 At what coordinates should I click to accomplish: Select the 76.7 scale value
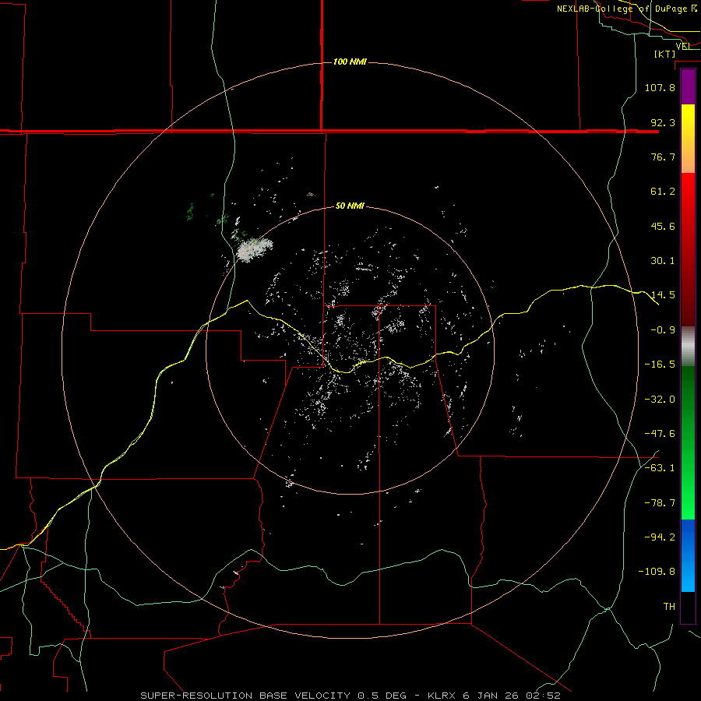tap(663, 157)
